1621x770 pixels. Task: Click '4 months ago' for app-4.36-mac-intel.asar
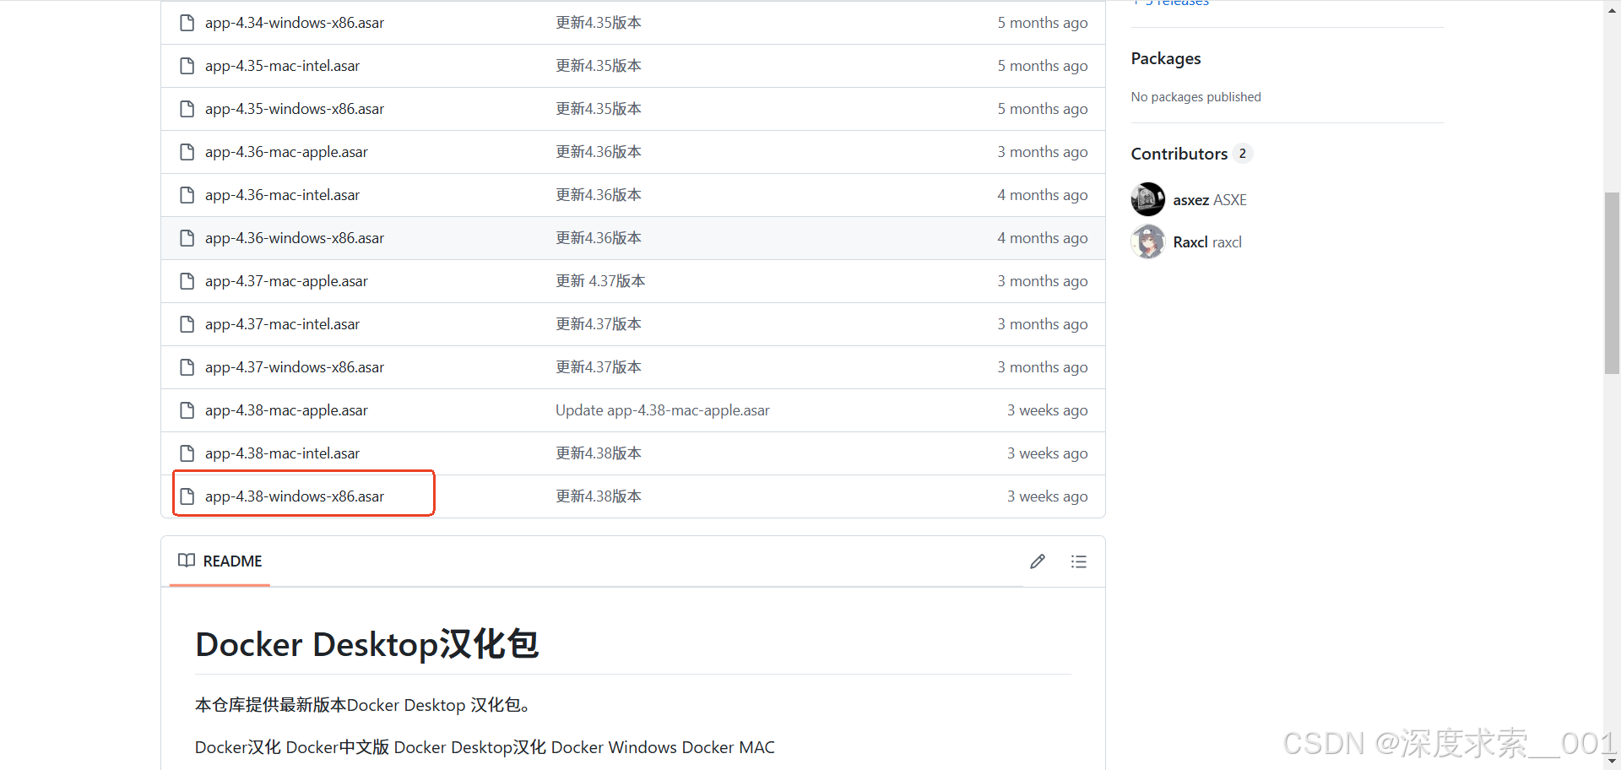[x=1043, y=195]
